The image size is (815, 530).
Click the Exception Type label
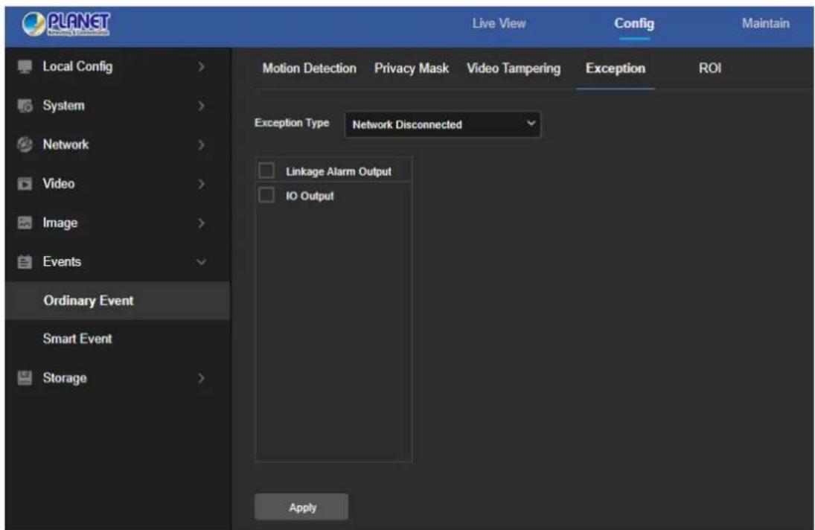pyautogui.click(x=292, y=123)
